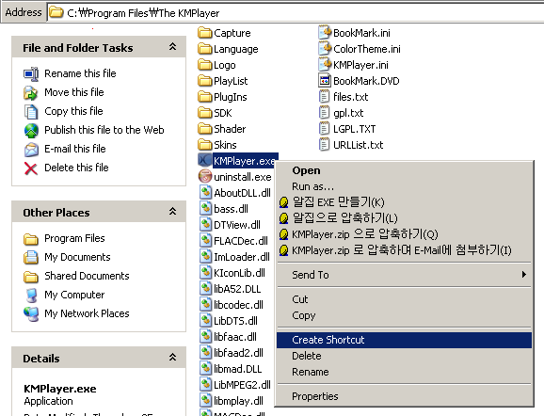Collapse the File and Folder Tasks panel
Image resolution: width=544 pixels, height=416 pixels.
pos(172,47)
